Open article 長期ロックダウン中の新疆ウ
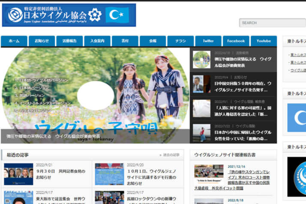Image resolution: width=306 pixels, height=204 pixels. (152, 200)
